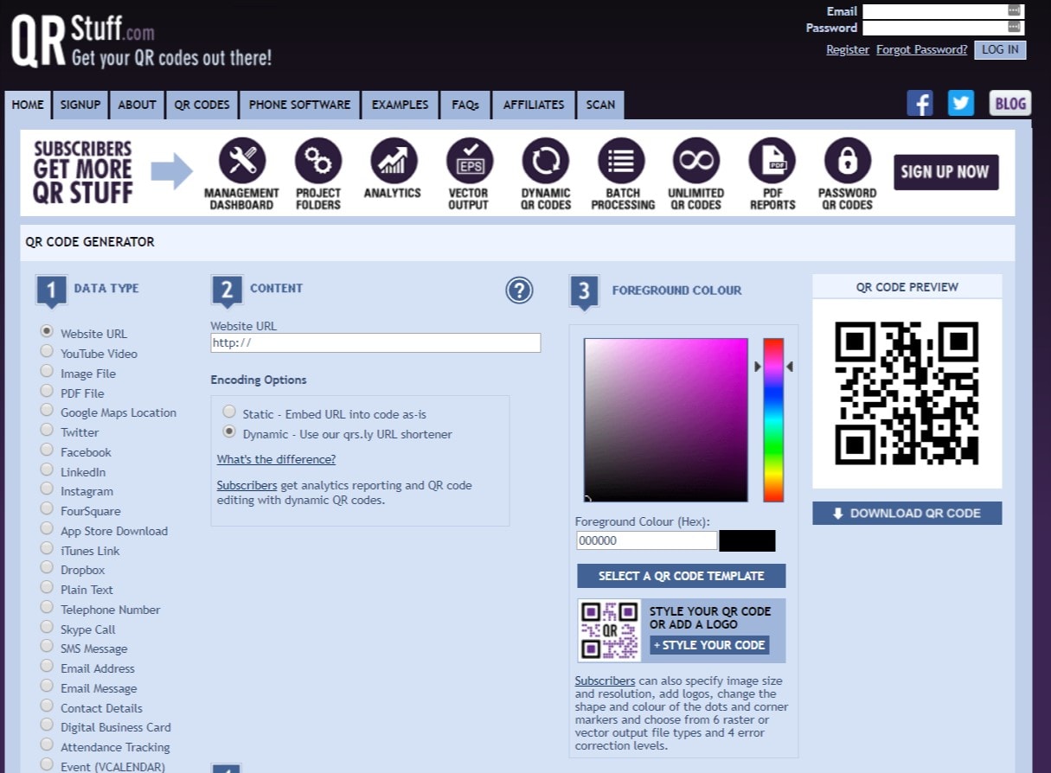Image resolution: width=1051 pixels, height=773 pixels.
Task: Click the Dynamic QR Codes icon
Action: [546, 161]
